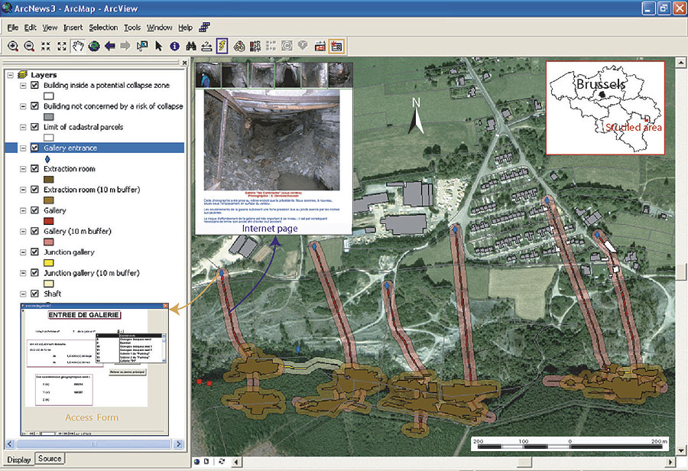Choose the Identify info tool
Image resolution: width=688 pixels, height=471 pixels.
pyautogui.click(x=174, y=46)
